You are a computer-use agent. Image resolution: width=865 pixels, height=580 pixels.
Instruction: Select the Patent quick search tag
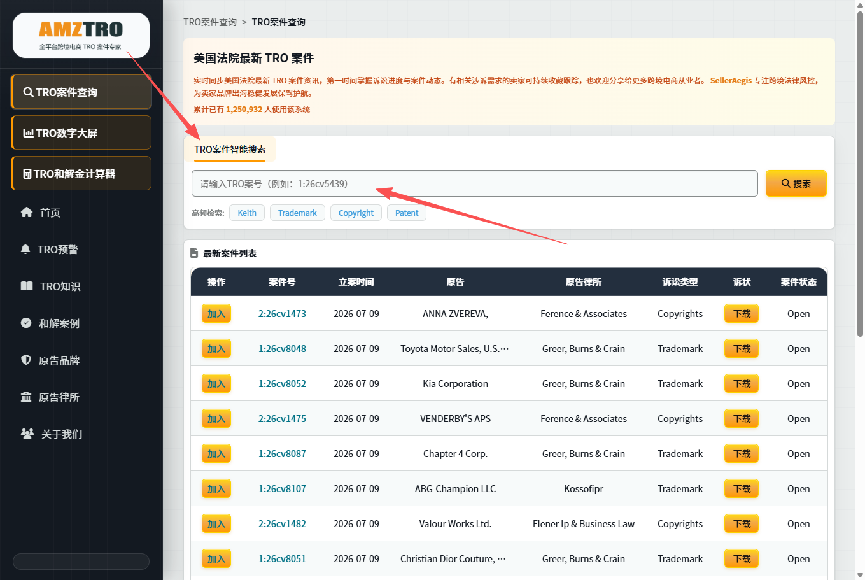click(407, 213)
